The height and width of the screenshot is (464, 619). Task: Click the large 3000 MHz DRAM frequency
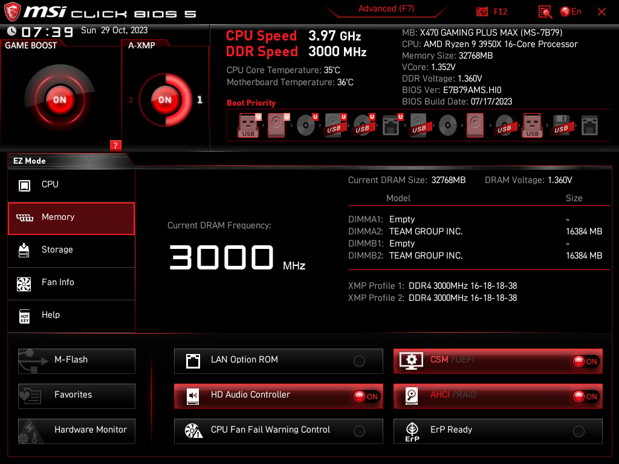pos(237,257)
